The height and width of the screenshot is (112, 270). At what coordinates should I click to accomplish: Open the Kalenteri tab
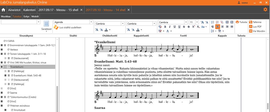click(x=30, y=10)
